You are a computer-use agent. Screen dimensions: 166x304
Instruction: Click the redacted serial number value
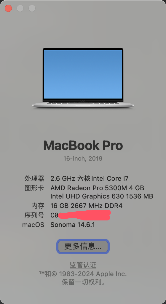point(80,215)
